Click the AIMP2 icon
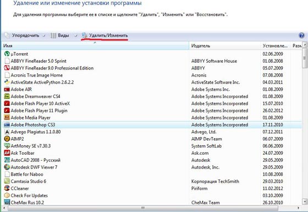The height and width of the screenshot is (212, 308). click(x=7, y=139)
